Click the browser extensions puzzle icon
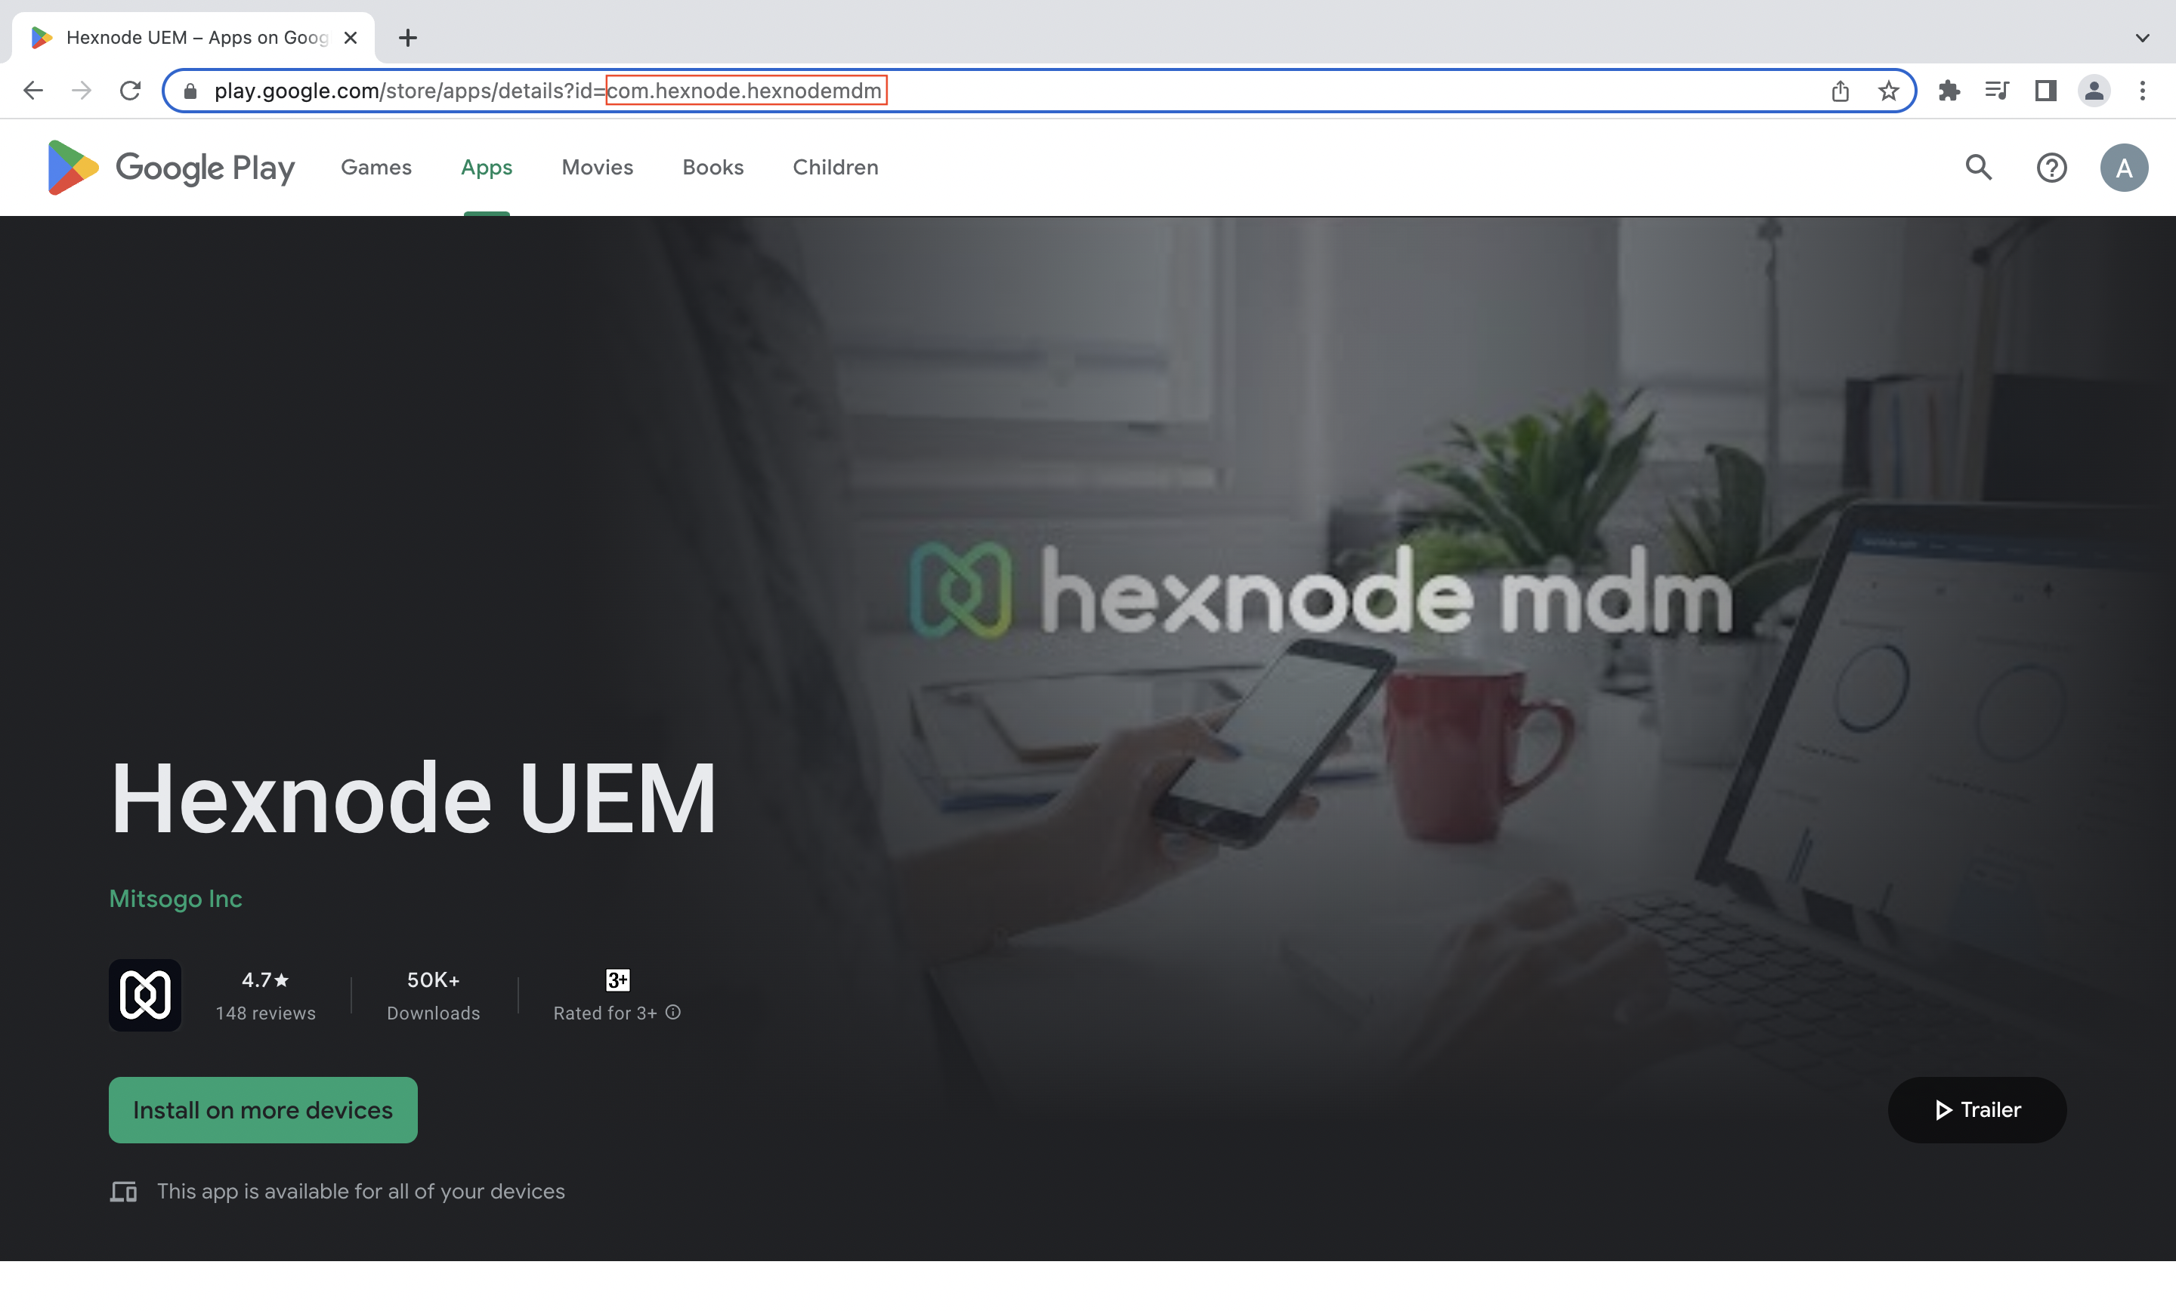2176x1311 pixels. [x=1946, y=90]
